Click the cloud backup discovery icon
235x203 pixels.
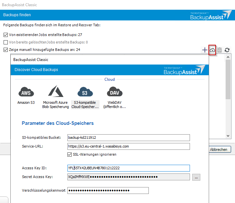click(x=212, y=50)
